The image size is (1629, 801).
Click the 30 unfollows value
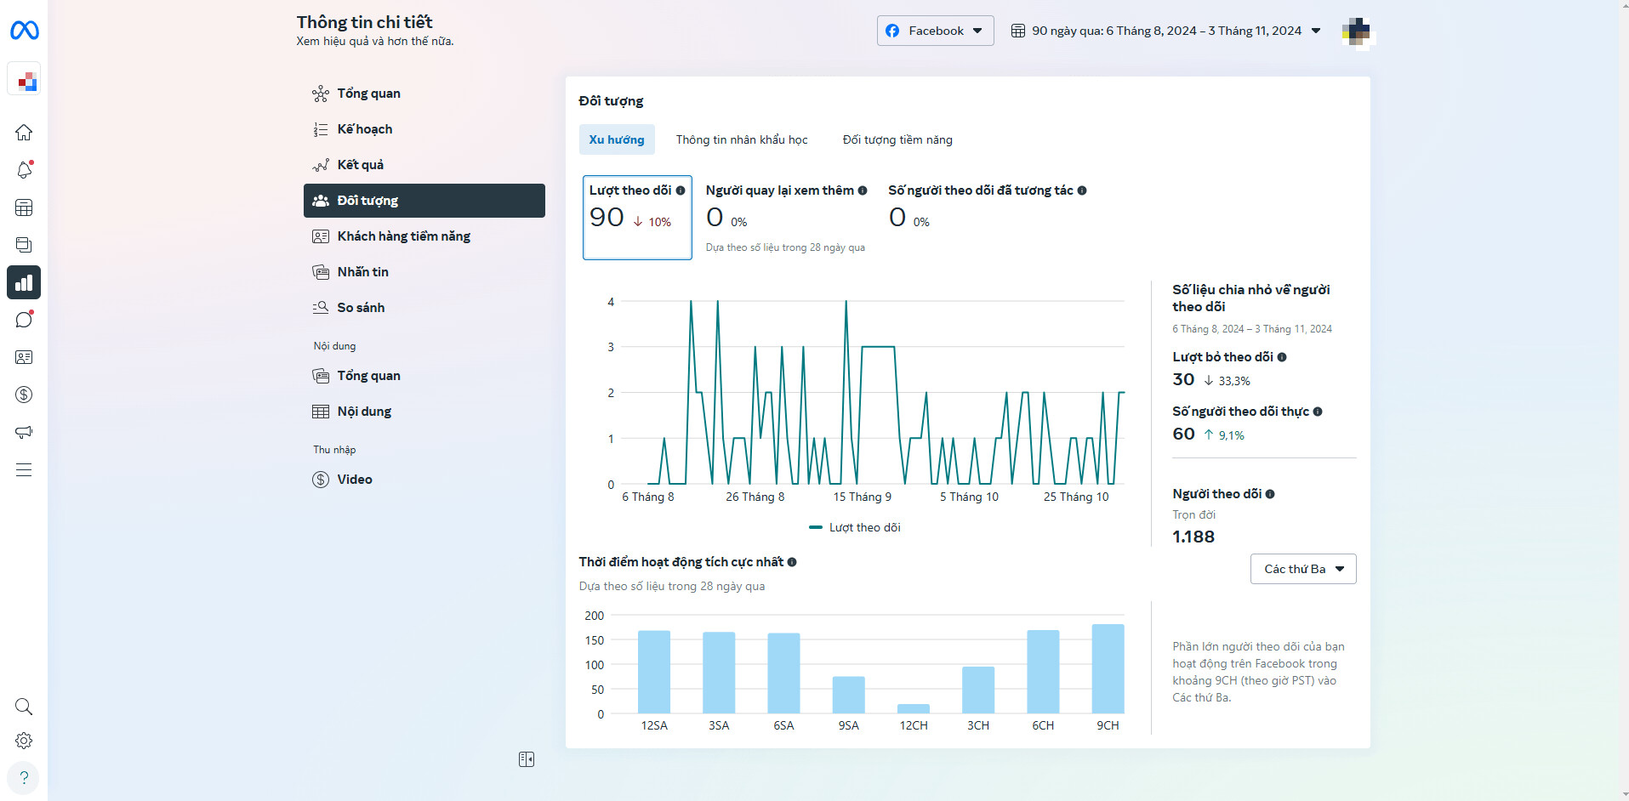pyautogui.click(x=1183, y=379)
